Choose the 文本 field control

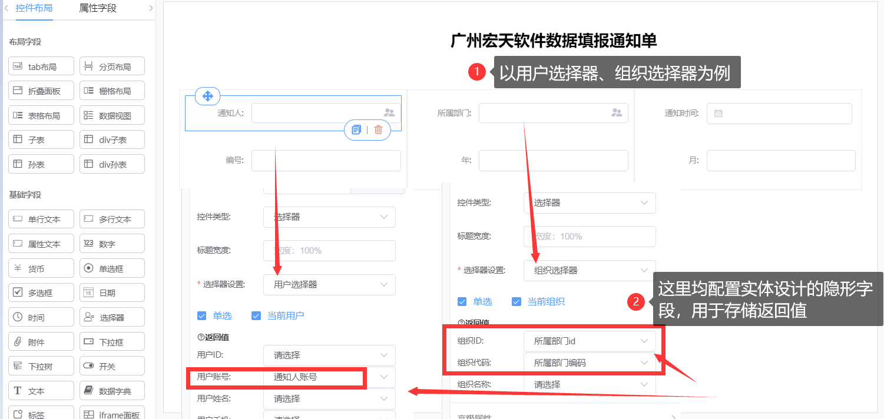[x=41, y=391]
